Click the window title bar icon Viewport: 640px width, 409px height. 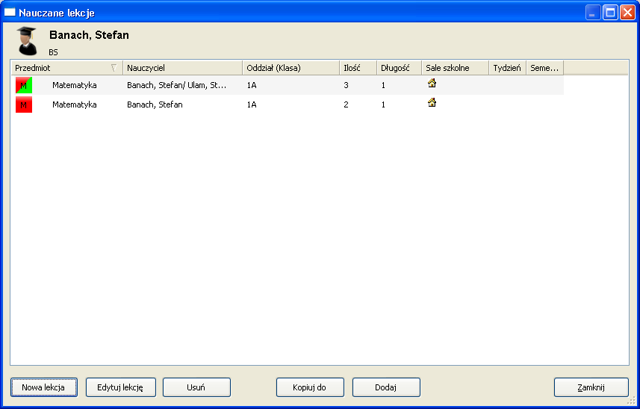coord(10,12)
